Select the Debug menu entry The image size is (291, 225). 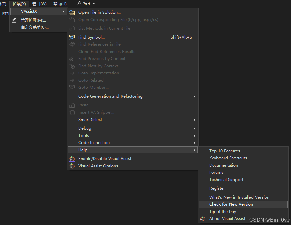pyautogui.click(x=133, y=128)
